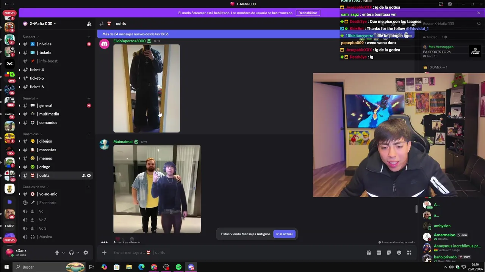
Task: Go back with the top-left arrow
Action: [6, 4]
